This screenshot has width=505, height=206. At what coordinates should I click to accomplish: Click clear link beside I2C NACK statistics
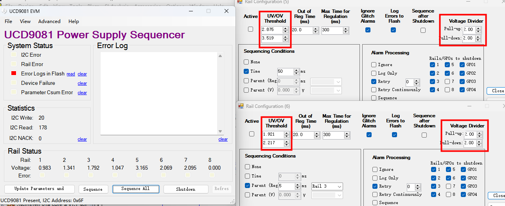pyautogui.click(x=82, y=139)
